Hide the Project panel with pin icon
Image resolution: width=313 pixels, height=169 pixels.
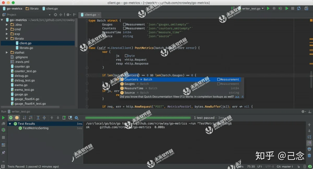coord(75,15)
